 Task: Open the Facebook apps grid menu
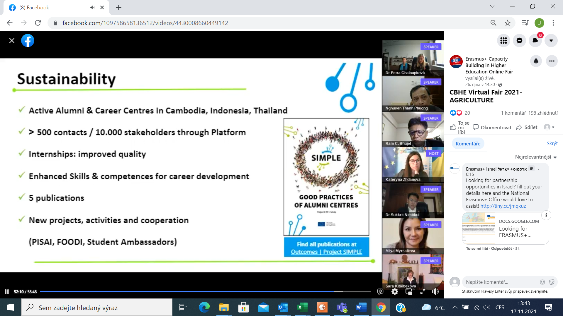pos(503,41)
